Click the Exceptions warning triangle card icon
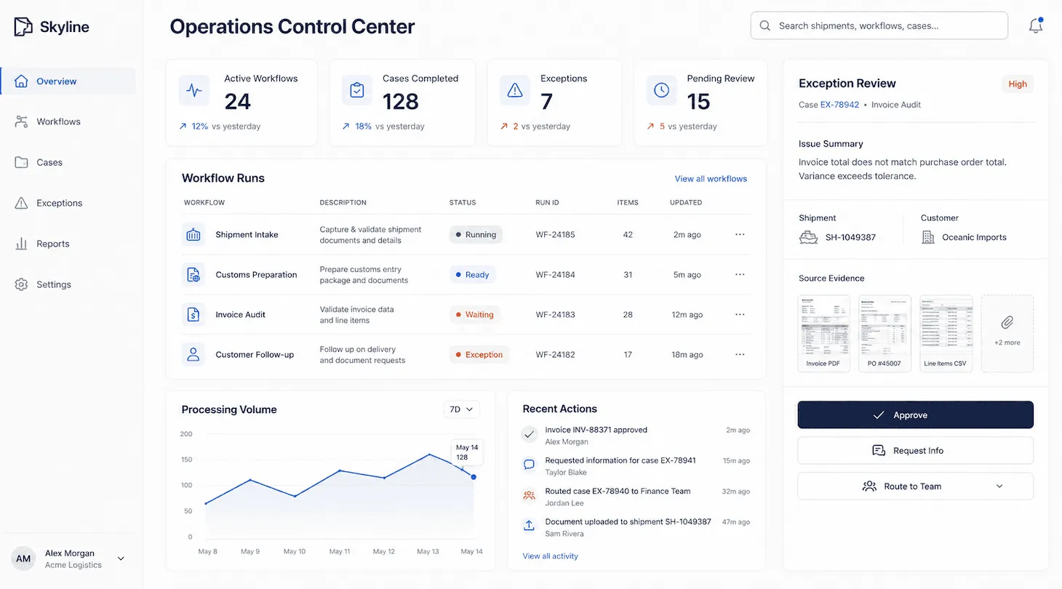 point(515,90)
